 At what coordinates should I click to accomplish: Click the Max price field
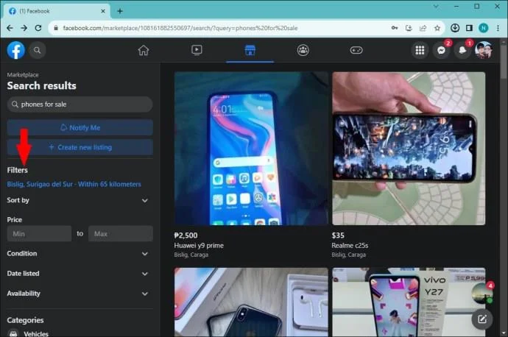121,233
